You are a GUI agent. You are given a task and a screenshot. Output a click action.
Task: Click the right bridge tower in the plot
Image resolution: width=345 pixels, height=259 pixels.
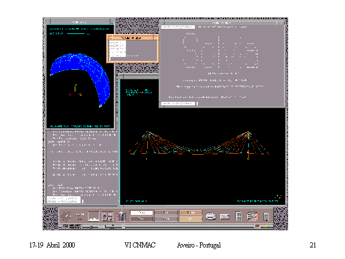248,146
